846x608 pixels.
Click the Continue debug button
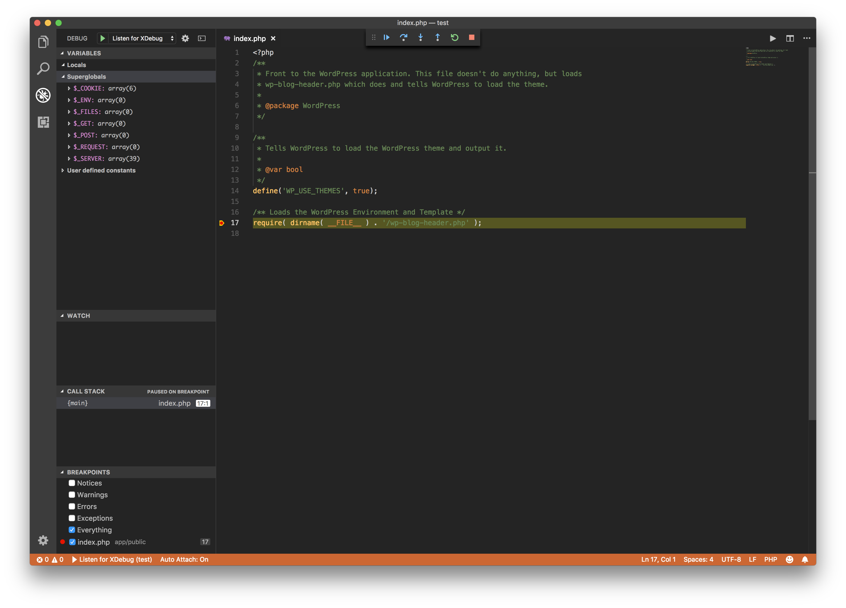387,37
